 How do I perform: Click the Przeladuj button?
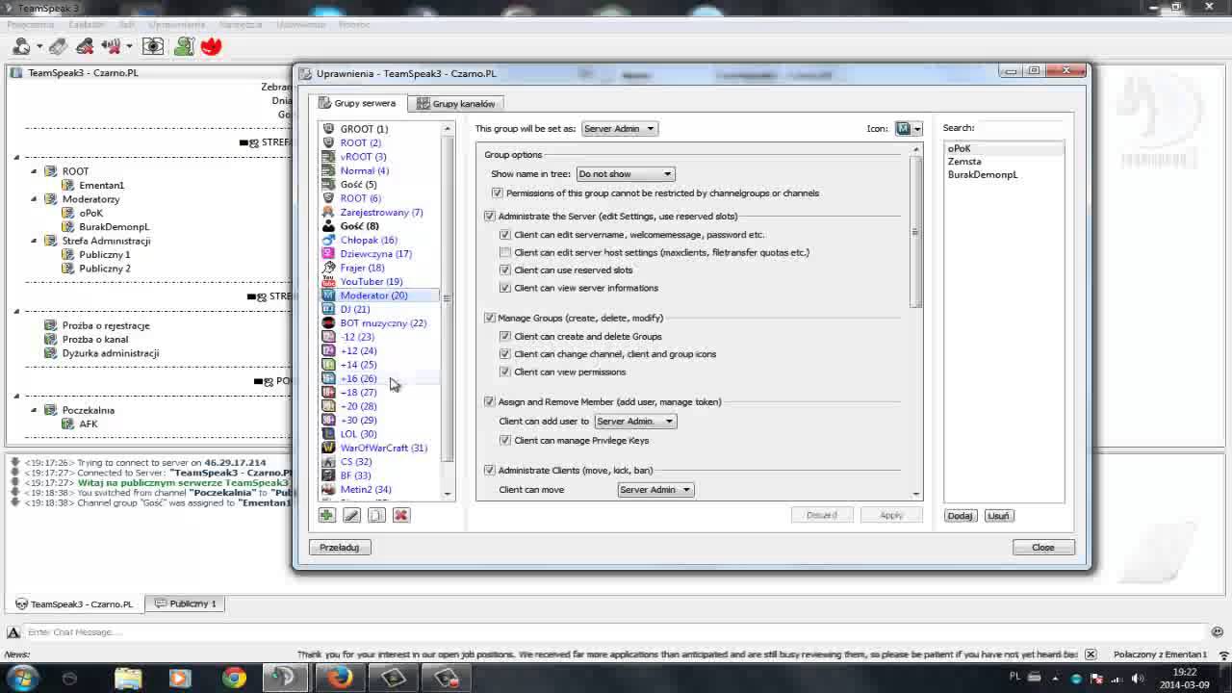(x=339, y=548)
